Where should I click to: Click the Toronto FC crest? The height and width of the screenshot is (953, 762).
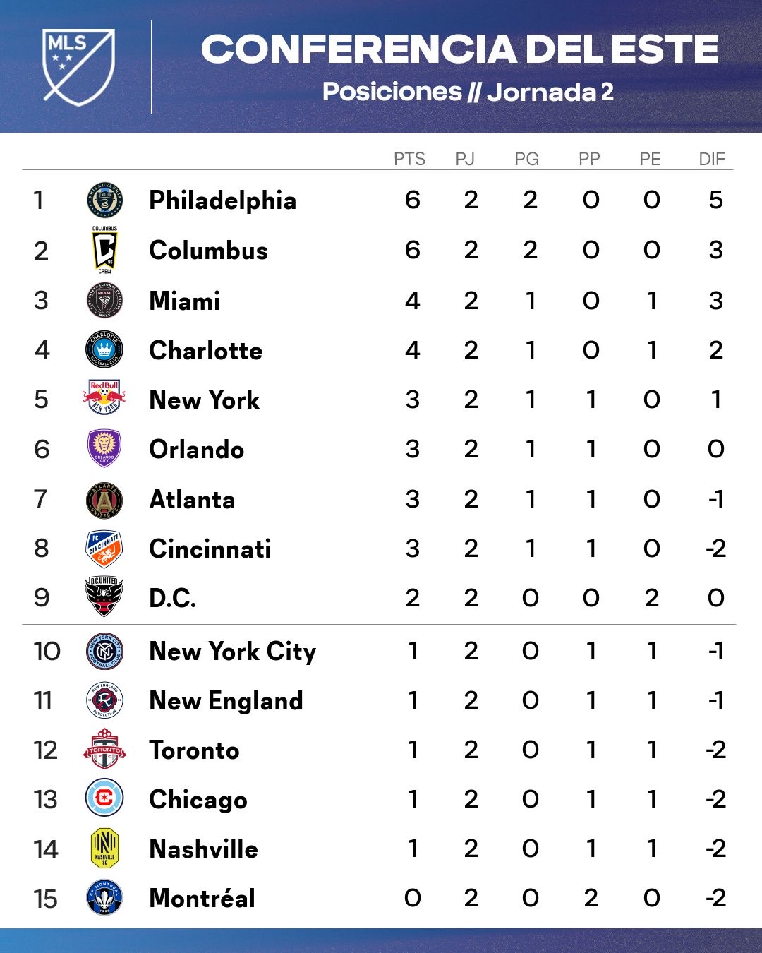coord(104,749)
